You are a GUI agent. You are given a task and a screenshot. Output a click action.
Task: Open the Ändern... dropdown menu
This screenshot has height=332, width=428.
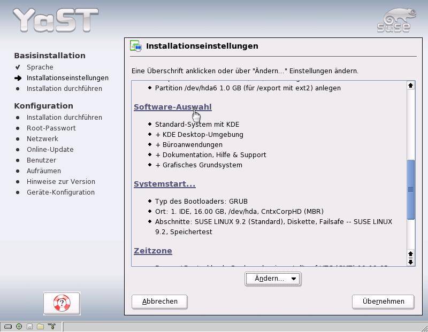pos(273,279)
